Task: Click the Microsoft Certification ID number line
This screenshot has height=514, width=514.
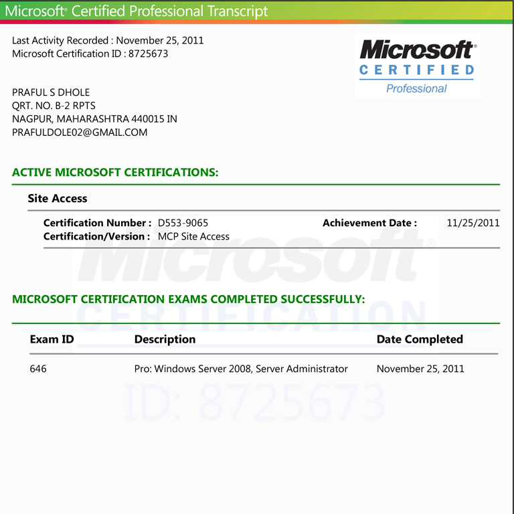Action: [x=90, y=54]
